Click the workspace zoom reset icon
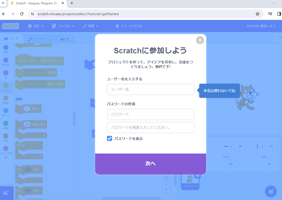 (166, 189)
